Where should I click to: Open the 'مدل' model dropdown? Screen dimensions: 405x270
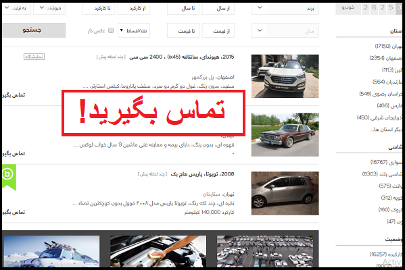[x=285, y=30]
